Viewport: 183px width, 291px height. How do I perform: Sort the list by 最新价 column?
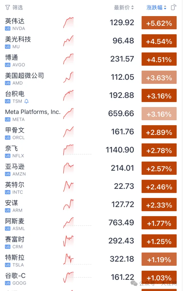coord(124,8)
